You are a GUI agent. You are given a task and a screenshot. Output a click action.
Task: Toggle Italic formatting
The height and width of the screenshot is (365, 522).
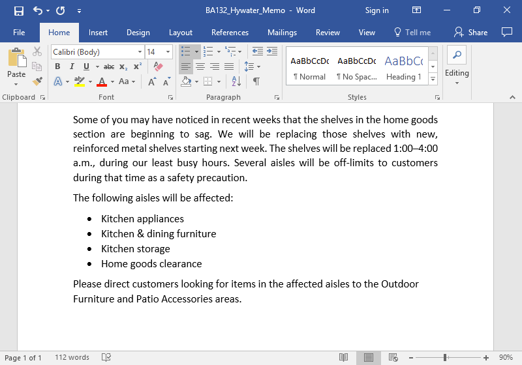[x=72, y=66]
